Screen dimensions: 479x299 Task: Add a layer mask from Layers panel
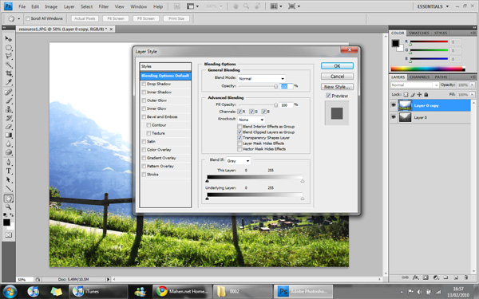coord(426,277)
